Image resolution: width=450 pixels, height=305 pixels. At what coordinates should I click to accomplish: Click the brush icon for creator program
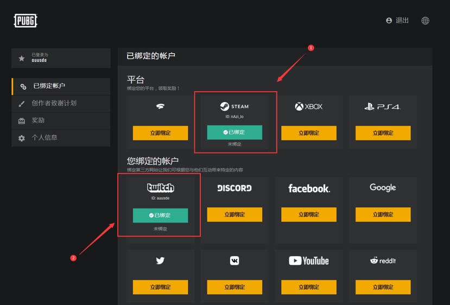[x=22, y=104]
